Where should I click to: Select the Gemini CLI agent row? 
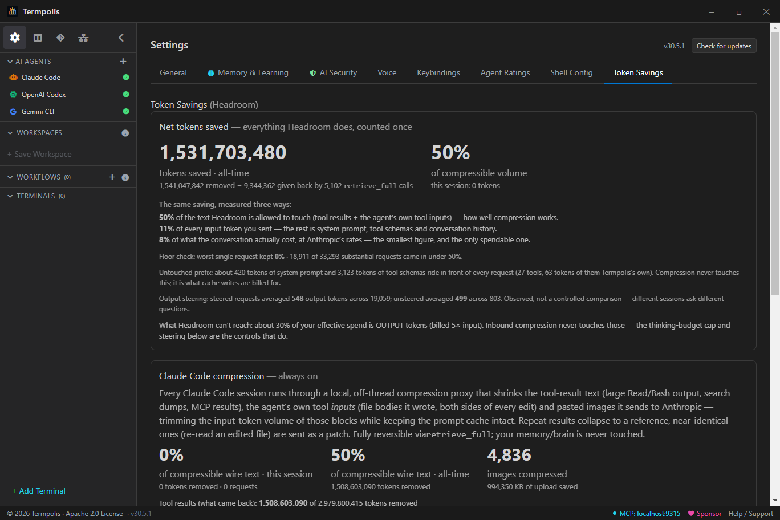point(68,112)
